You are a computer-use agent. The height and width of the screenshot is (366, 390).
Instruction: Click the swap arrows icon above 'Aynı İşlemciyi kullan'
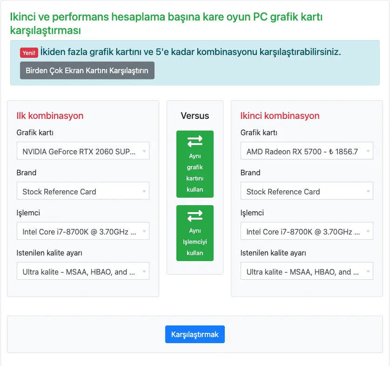(x=195, y=216)
